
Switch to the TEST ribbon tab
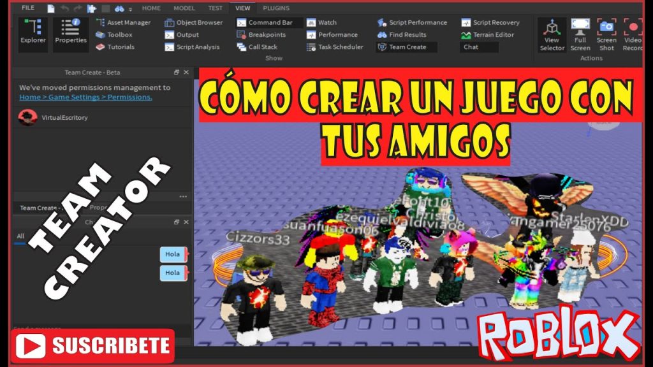tap(214, 8)
